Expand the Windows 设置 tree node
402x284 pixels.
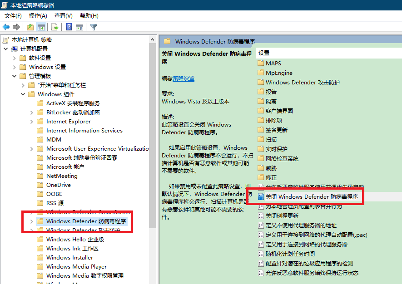tap(15, 67)
